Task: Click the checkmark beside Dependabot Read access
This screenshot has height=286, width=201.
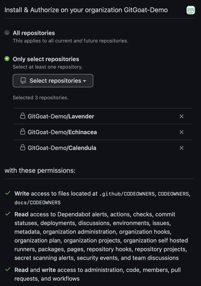Action: pyautogui.click(x=8, y=214)
